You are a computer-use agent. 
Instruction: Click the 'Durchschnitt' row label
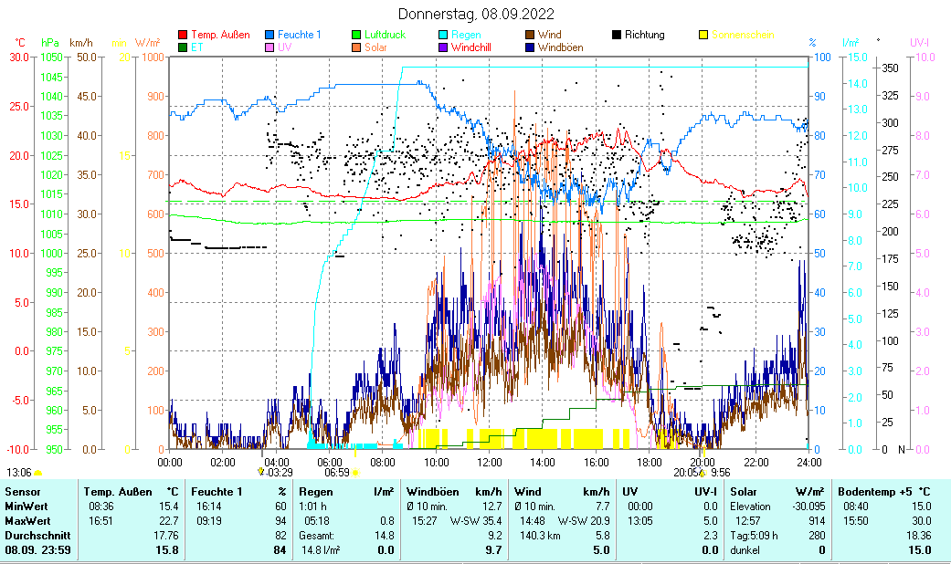click(x=37, y=536)
